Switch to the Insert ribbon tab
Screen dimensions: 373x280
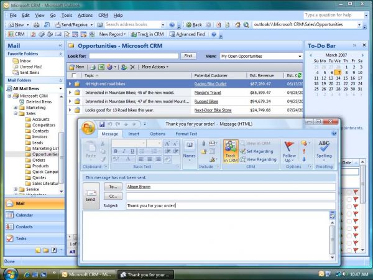pos(134,134)
